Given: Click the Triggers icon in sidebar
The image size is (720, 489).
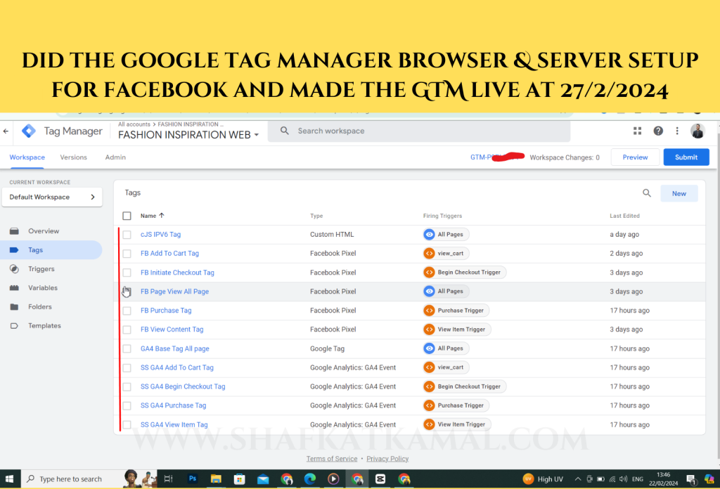Looking at the screenshot, I should point(14,269).
